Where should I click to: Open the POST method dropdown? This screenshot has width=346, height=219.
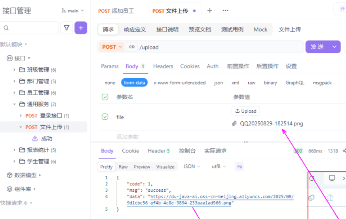pos(112,47)
